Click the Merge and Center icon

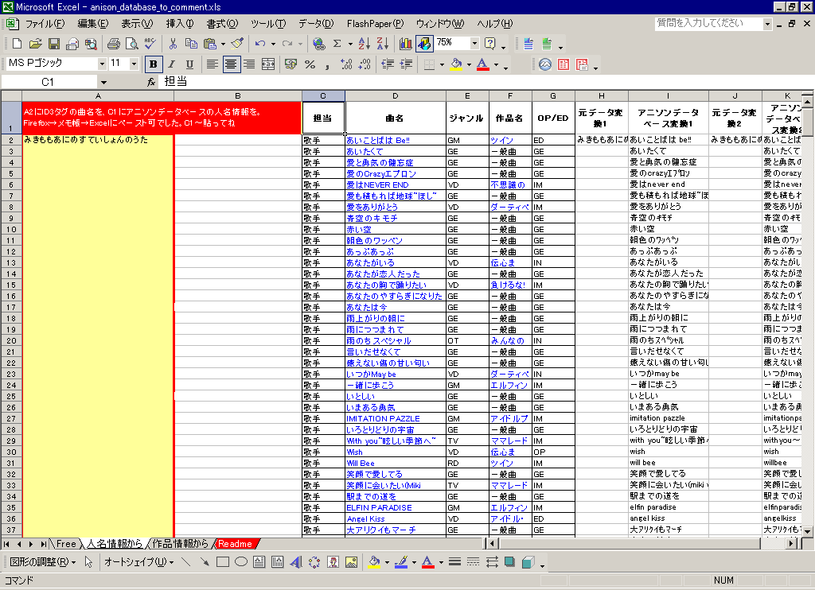pos(268,64)
